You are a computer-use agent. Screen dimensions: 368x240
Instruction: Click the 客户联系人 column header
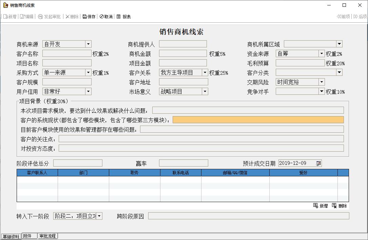click(37, 173)
